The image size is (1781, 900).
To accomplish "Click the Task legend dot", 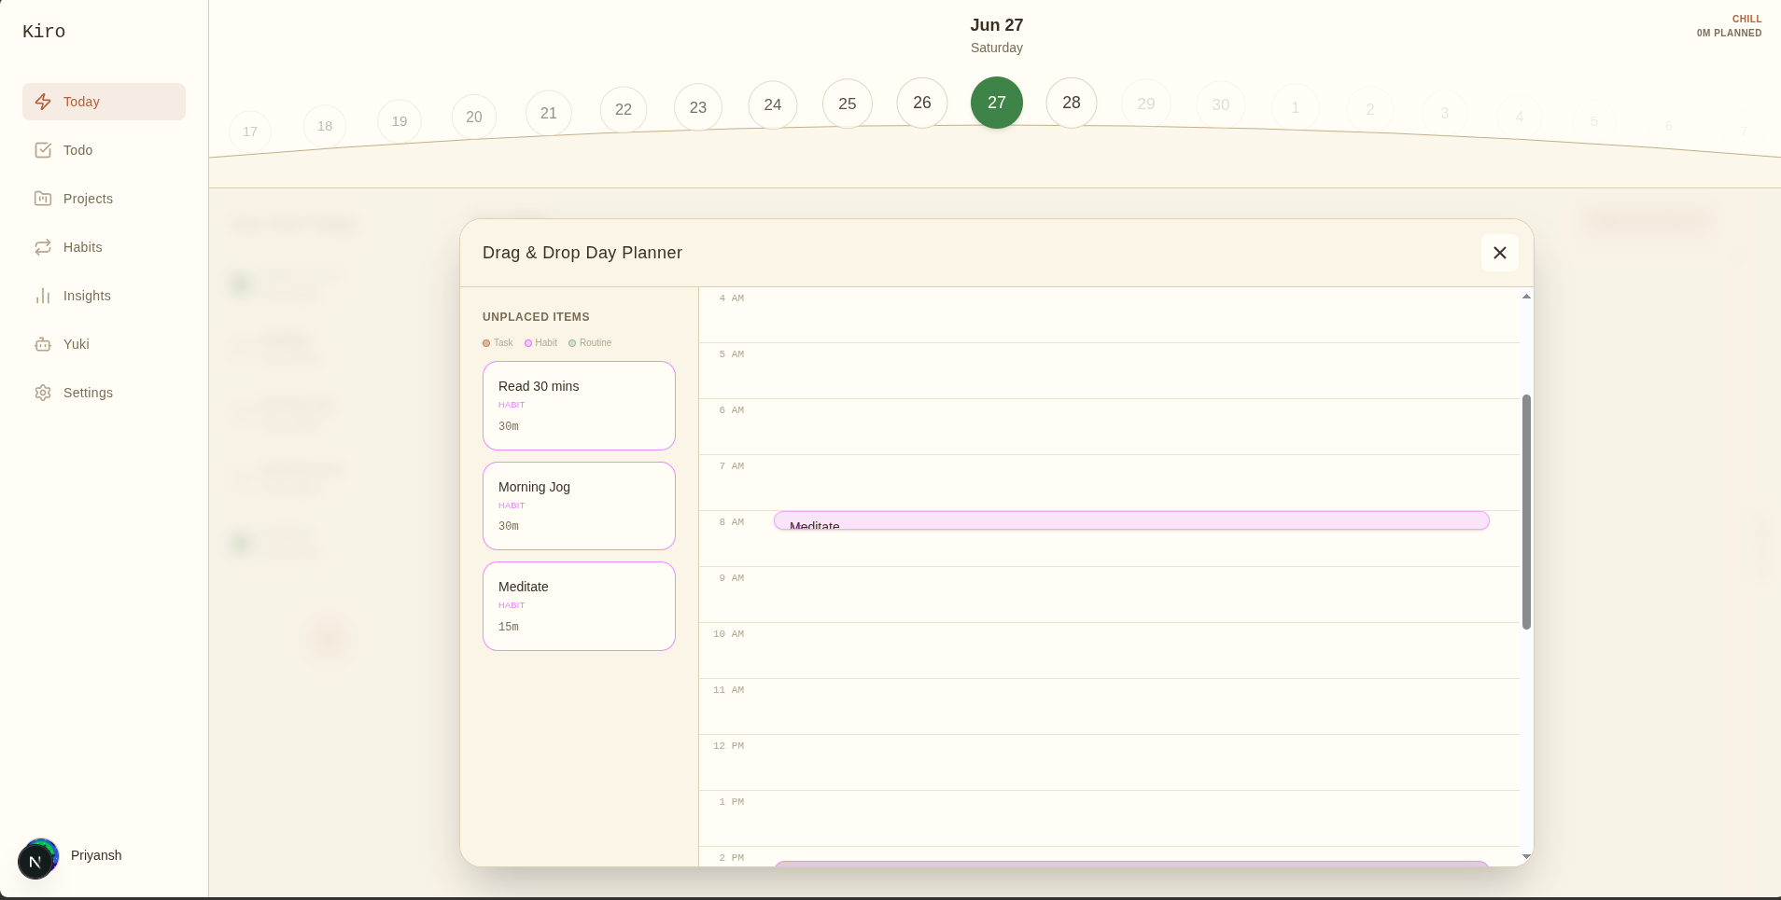I will [x=486, y=343].
